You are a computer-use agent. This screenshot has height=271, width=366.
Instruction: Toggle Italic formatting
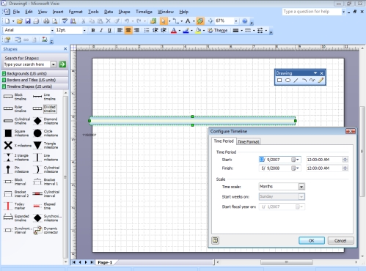pyautogui.click(x=101, y=31)
